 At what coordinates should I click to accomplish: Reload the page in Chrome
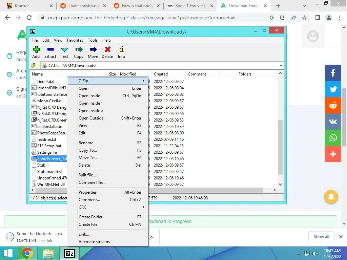(29, 18)
